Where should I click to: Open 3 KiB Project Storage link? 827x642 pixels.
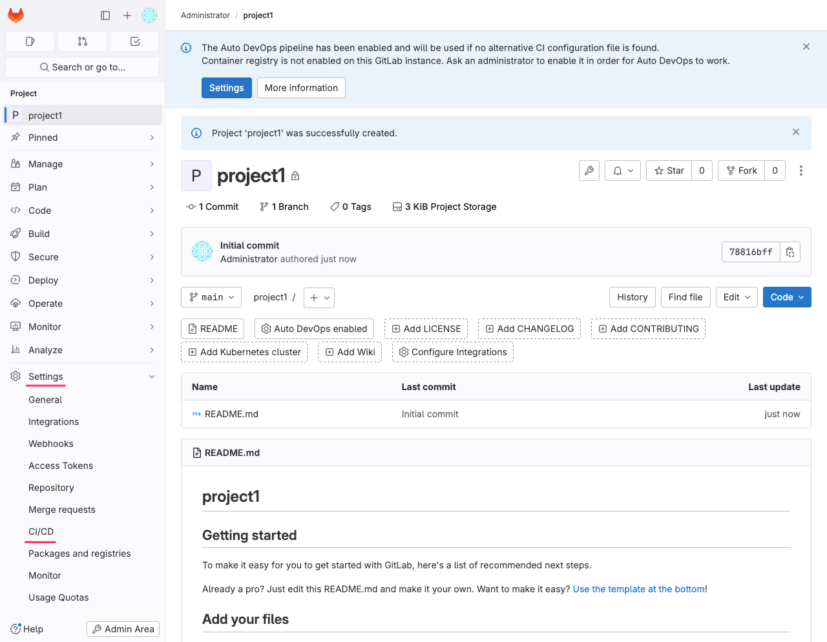pyautogui.click(x=445, y=207)
